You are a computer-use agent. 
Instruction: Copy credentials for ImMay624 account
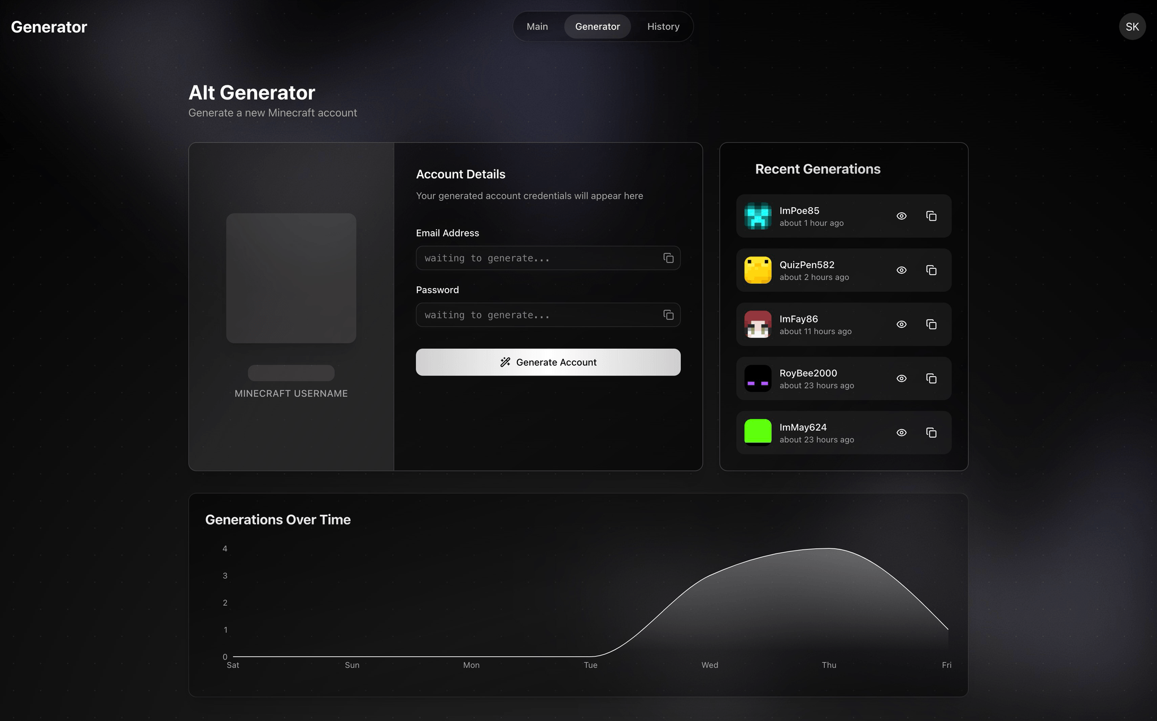pyautogui.click(x=931, y=432)
